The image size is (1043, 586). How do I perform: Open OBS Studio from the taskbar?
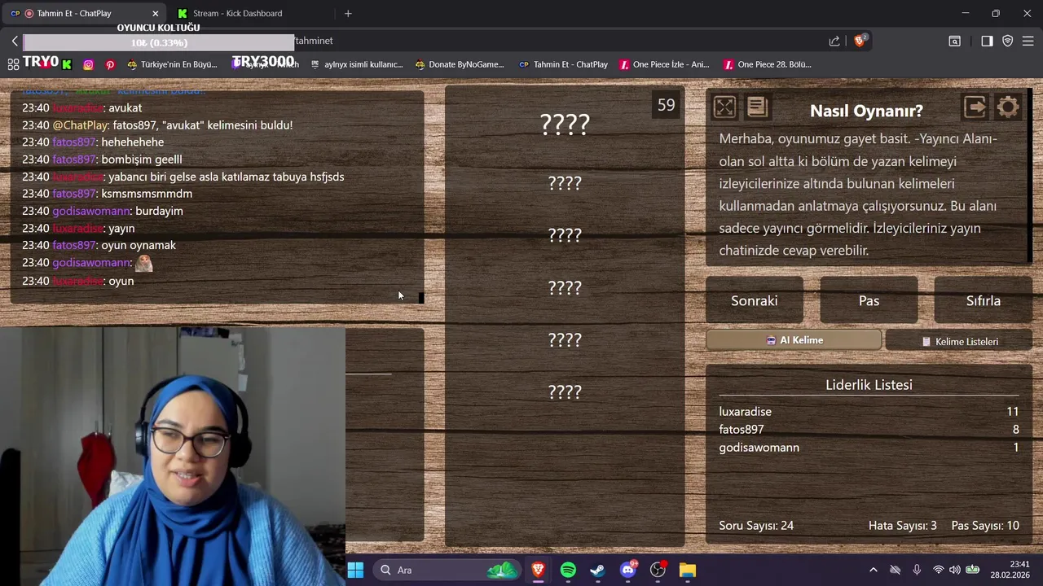(x=658, y=570)
